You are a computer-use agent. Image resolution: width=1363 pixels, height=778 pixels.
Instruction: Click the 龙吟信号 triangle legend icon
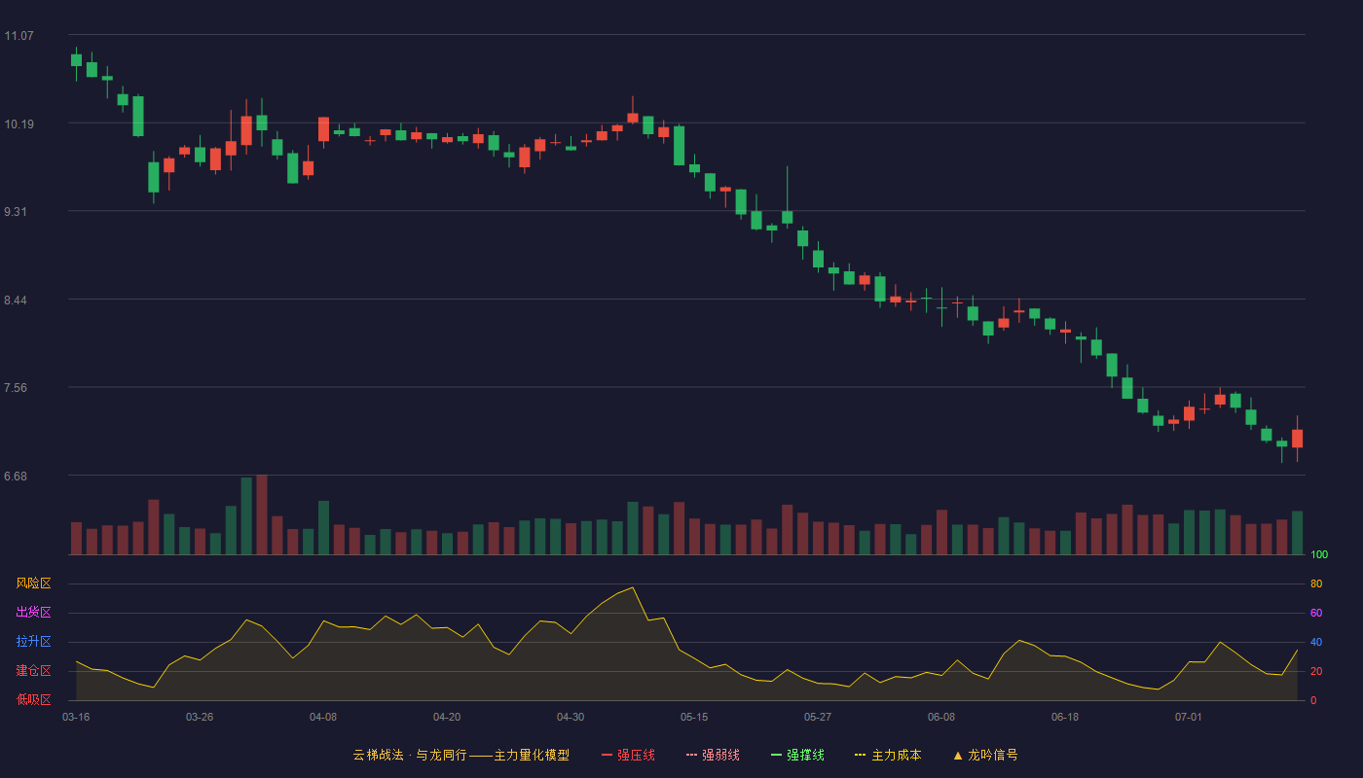click(958, 755)
